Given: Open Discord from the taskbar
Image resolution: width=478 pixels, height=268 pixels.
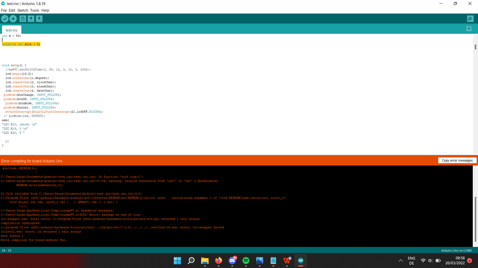Looking at the screenshot, I should coord(232,261).
